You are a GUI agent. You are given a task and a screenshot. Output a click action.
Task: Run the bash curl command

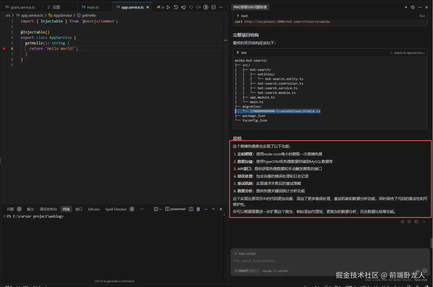click(x=422, y=16)
